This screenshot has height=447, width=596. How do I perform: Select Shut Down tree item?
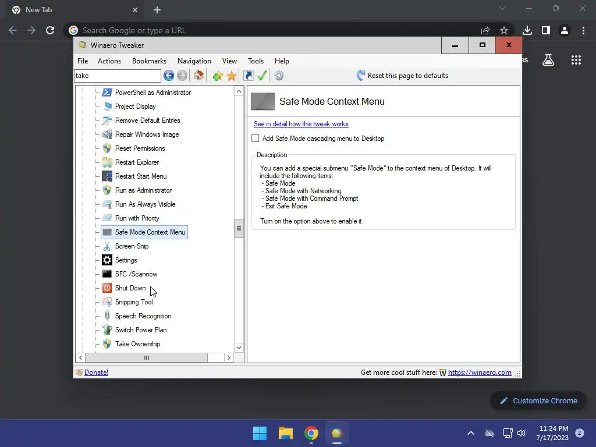[x=130, y=288]
